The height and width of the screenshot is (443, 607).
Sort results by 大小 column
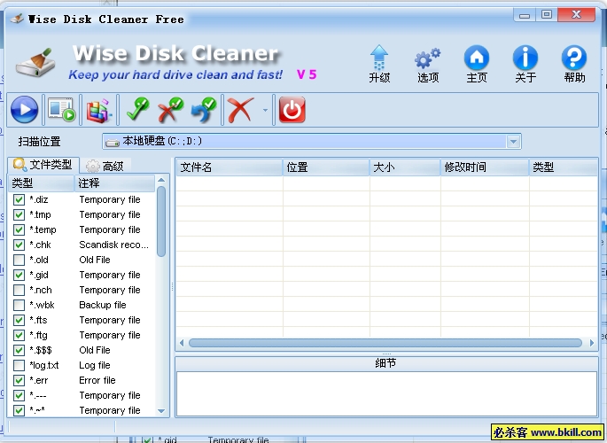coord(405,167)
